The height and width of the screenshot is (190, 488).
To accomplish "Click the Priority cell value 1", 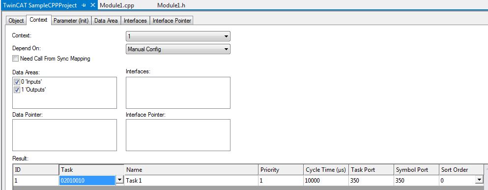I will pos(281,180).
